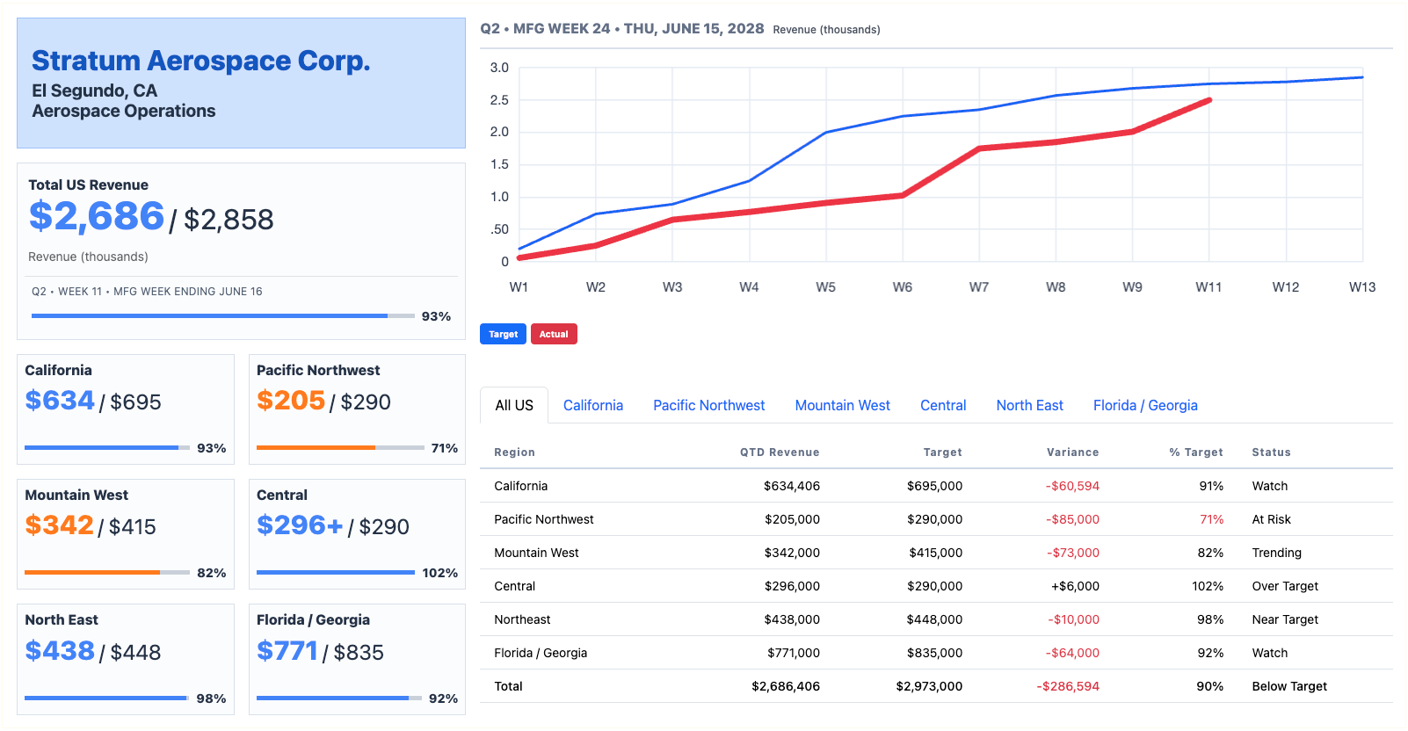The width and height of the screenshot is (1408, 731).
Task: Select the Florida / Georgia tab above the table
Action: coord(1145,405)
